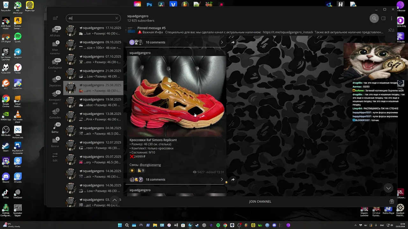Search in channel using magnifier icon

tap(374, 18)
